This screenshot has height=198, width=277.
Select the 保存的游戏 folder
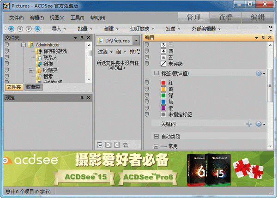[51, 51]
